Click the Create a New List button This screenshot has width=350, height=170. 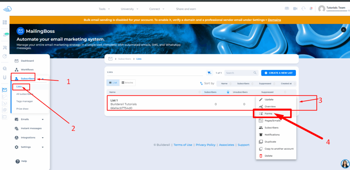click(279, 73)
